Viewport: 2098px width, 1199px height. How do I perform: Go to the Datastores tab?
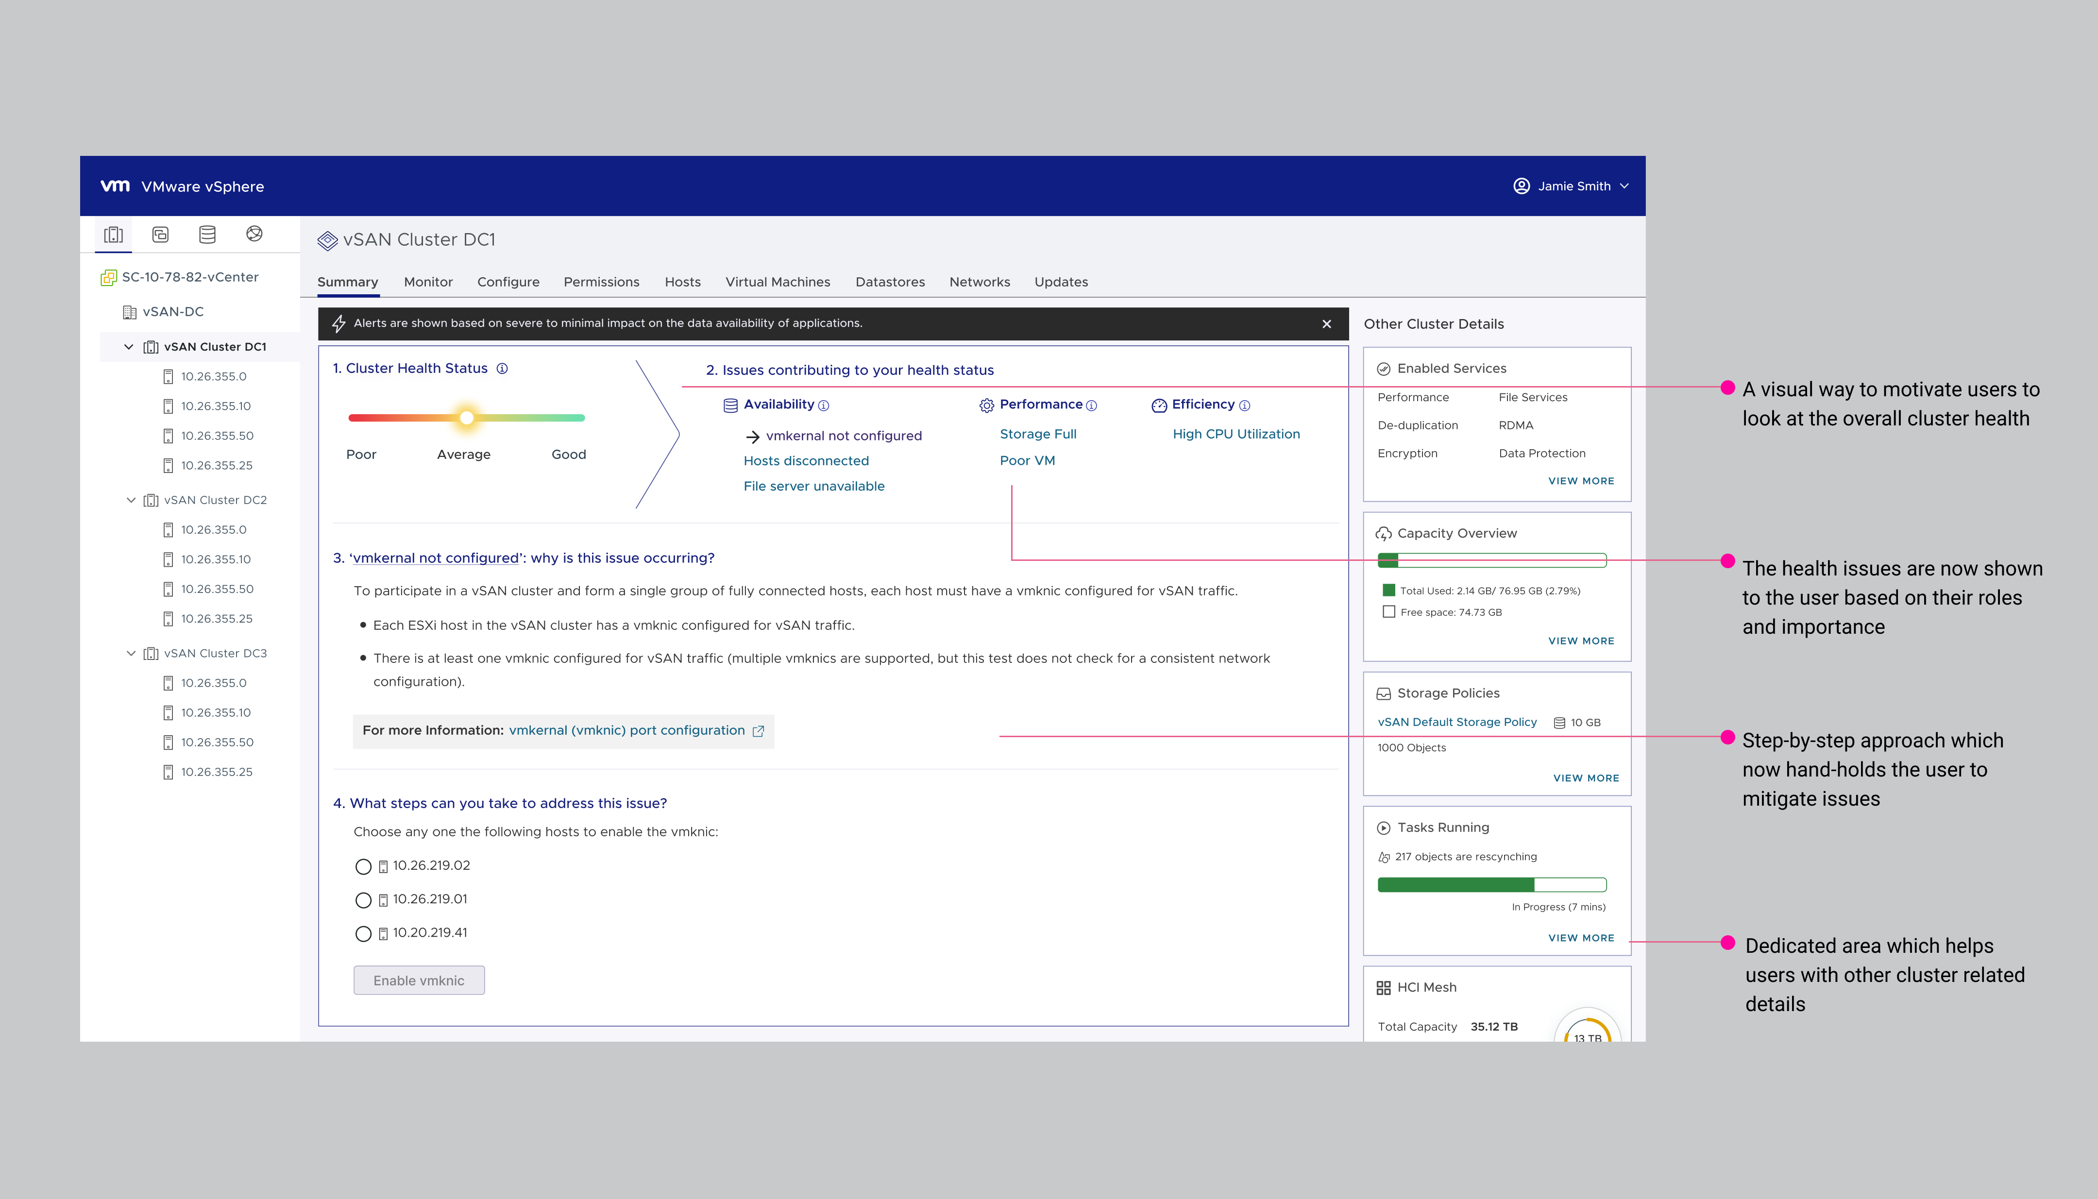pos(890,282)
